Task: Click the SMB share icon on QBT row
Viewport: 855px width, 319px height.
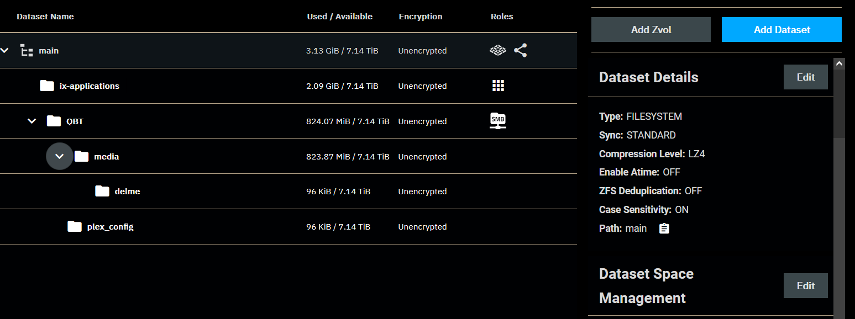Action: [x=497, y=121]
